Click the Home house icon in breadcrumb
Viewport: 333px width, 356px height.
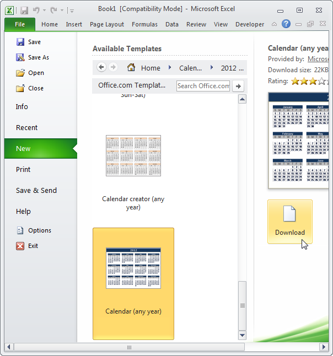pyautogui.click(x=131, y=67)
